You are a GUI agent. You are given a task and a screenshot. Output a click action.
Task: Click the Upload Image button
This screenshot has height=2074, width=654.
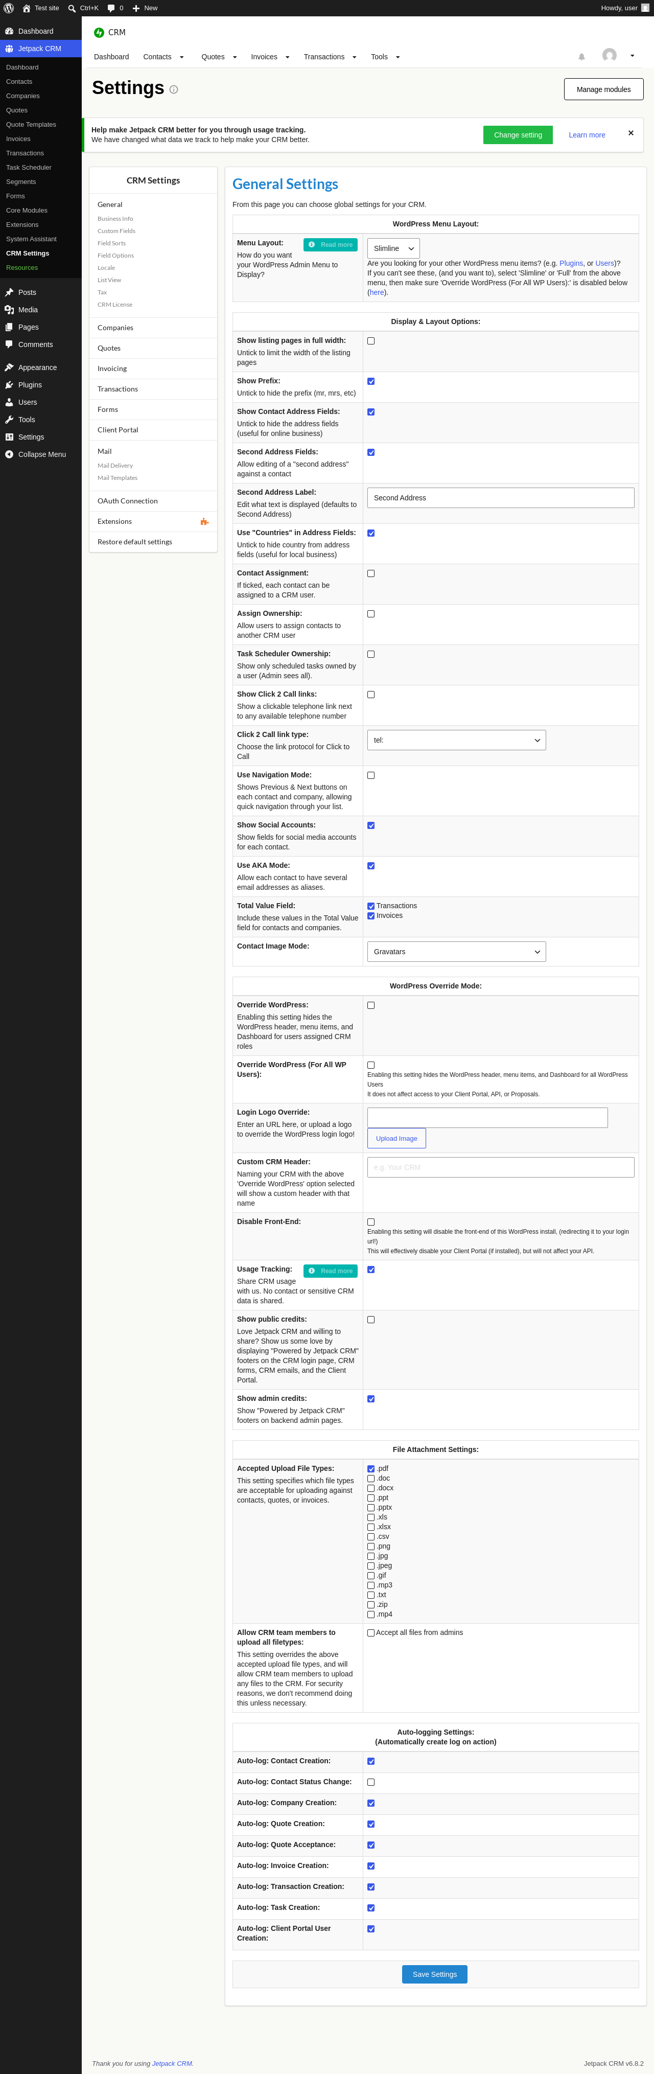(x=396, y=1138)
